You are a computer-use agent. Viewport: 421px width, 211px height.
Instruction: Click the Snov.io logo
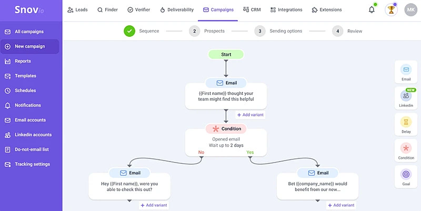point(27,10)
